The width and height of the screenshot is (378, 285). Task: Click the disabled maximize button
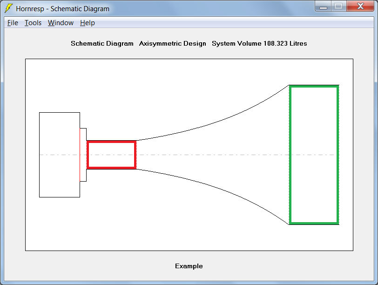pos(338,6)
